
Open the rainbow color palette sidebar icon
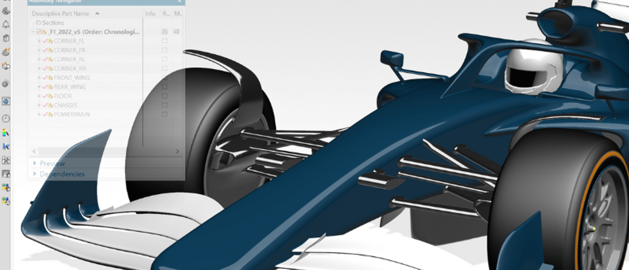(x=6, y=133)
